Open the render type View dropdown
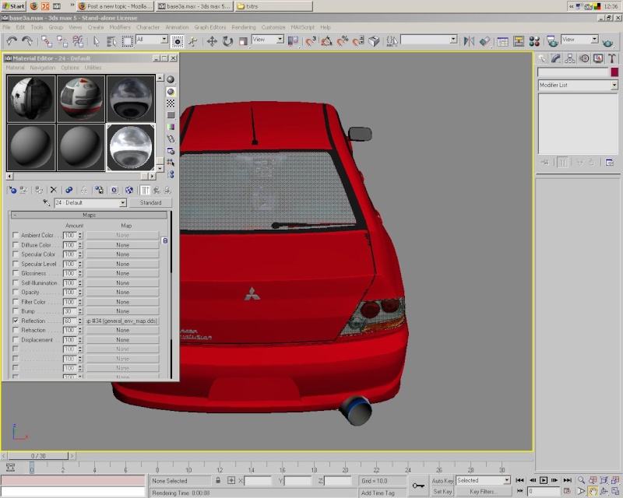 coord(594,40)
